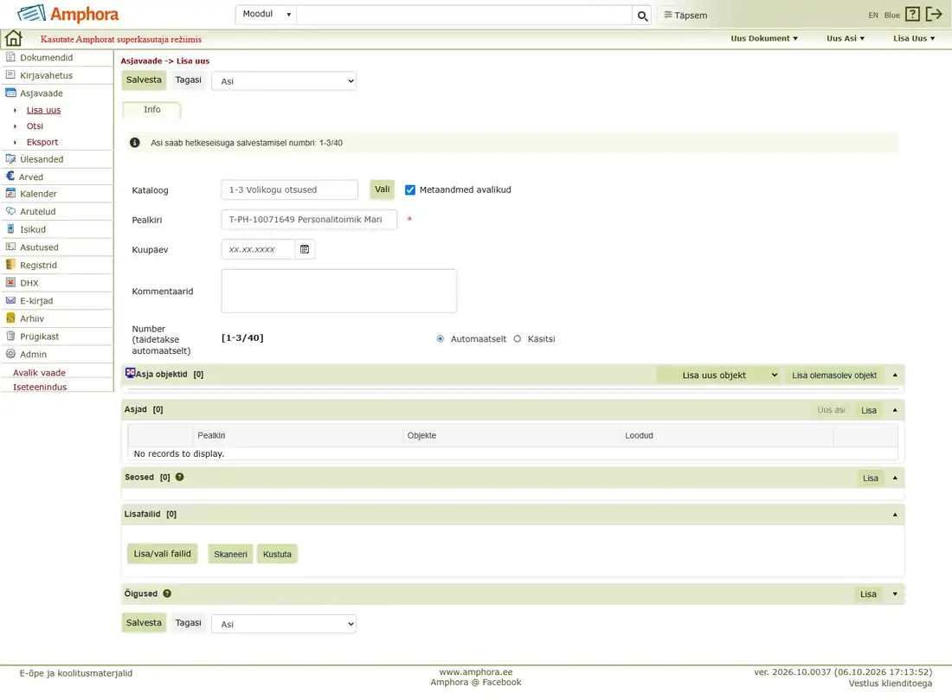Open the date picker calendar icon
Screen dimensions: 952x700
coord(305,249)
